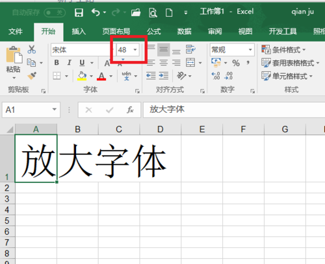This screenshot has width=325, height=264.
Task: Toggle wrap text icon
Action: click(190, 49)
